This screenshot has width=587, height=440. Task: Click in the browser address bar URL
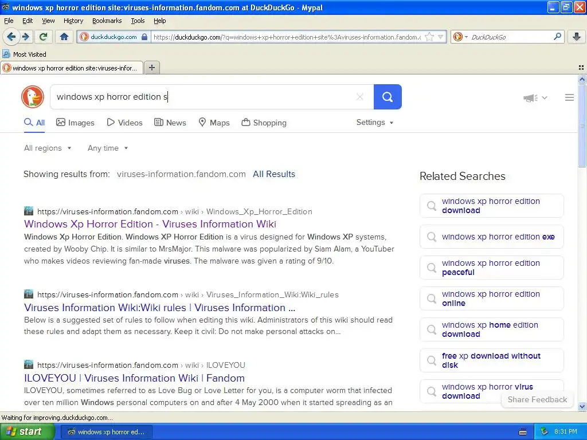[287, 37]
